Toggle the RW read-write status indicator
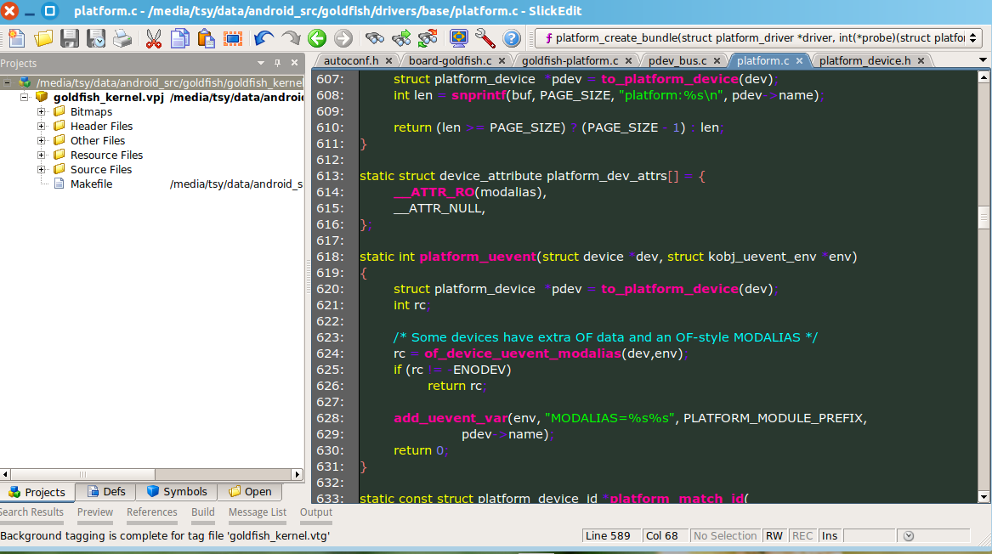The width and height of the screenshot is (992, 554). pyautogui.click(x=774, y=535)
